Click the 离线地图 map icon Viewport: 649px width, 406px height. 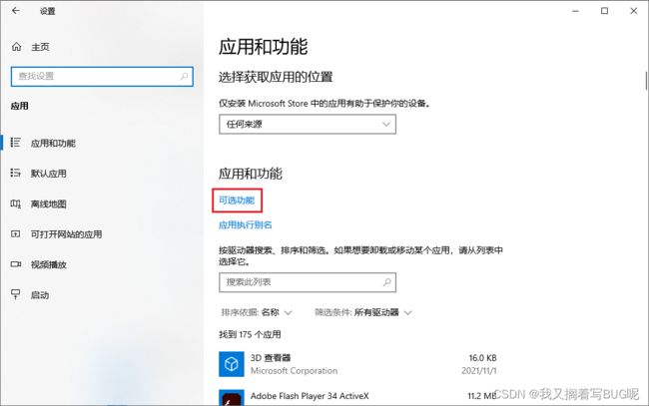tap(15, 203)
